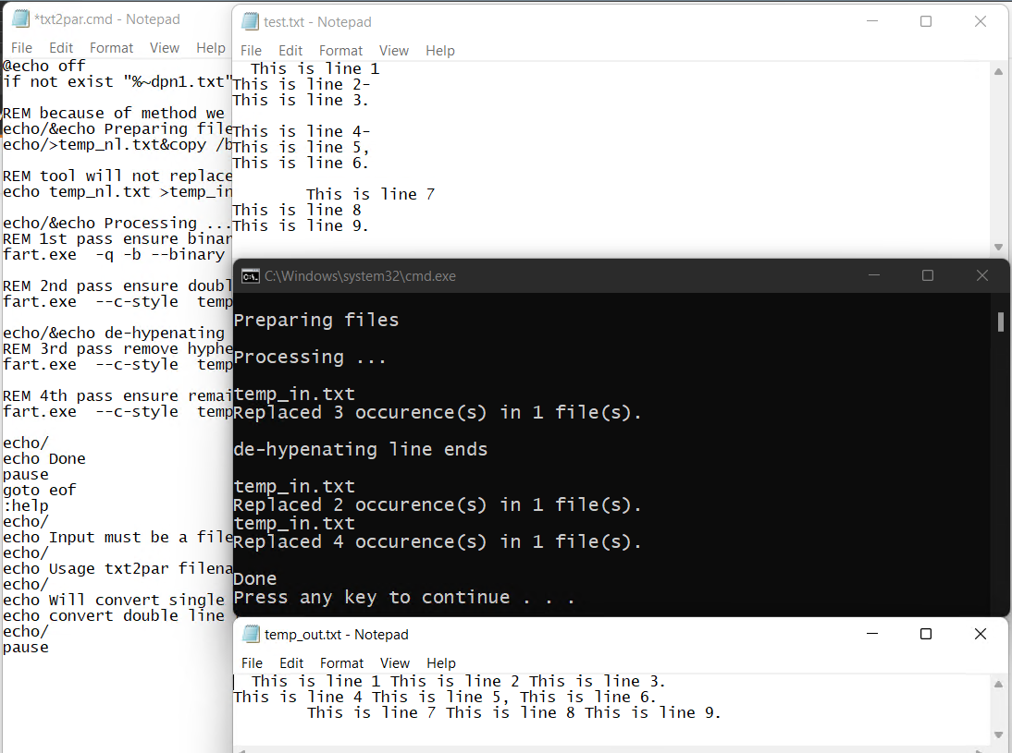Click scroll up arrow in temp_out.txt window
Image resolution: width=1012 pixels, height=753 pixels.
coord(998,684)
